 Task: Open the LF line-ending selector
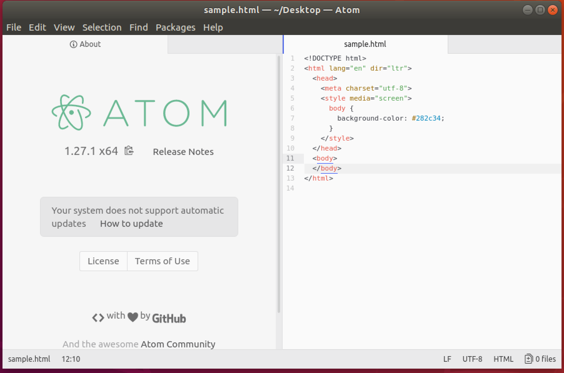448,359
